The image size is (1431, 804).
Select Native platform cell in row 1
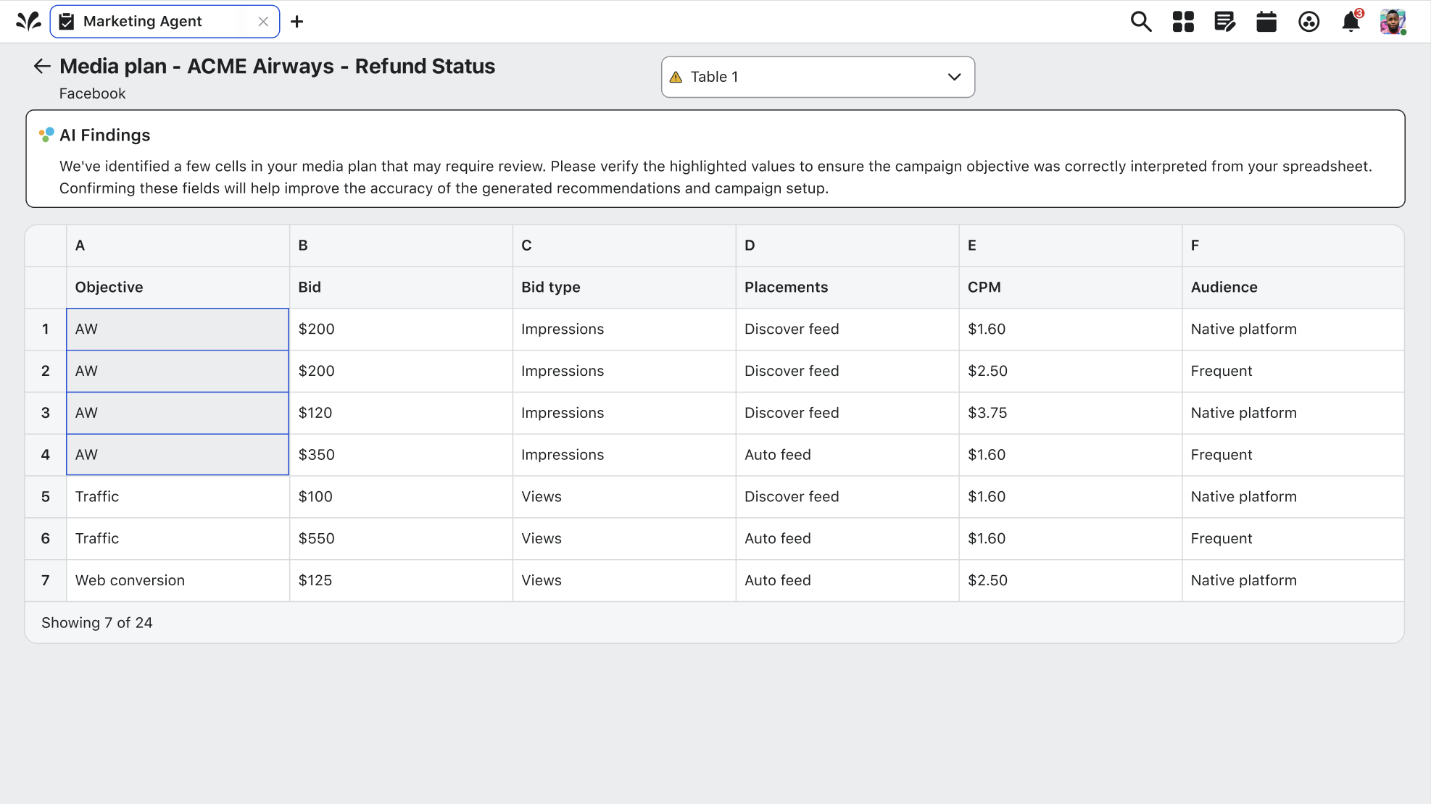click(x=1293, y=330)
